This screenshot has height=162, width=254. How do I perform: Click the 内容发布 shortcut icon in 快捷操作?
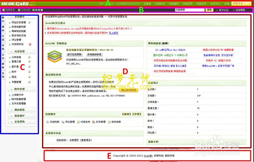pos(78,122)
